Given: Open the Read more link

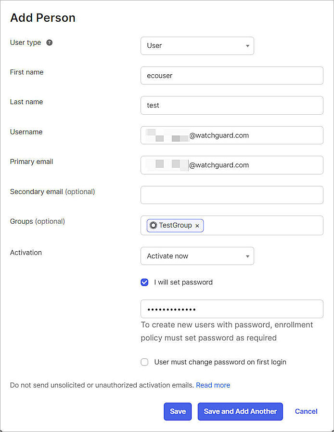Looking at the screenshot, I should click(x=213, y=385).
